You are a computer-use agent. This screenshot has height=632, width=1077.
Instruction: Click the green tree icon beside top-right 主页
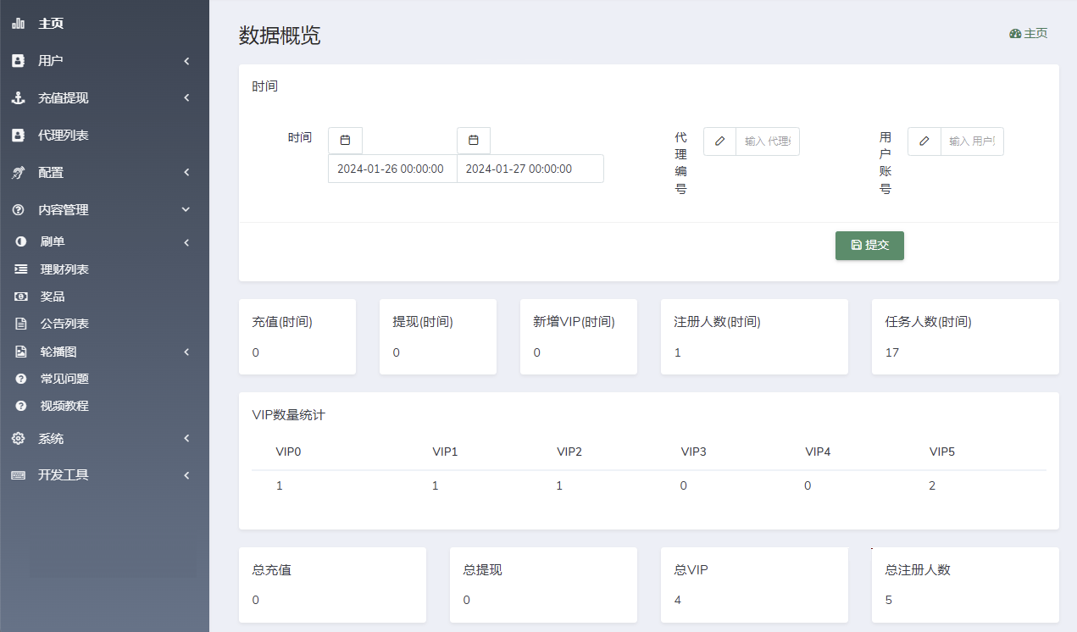(x=1014, y=33)
